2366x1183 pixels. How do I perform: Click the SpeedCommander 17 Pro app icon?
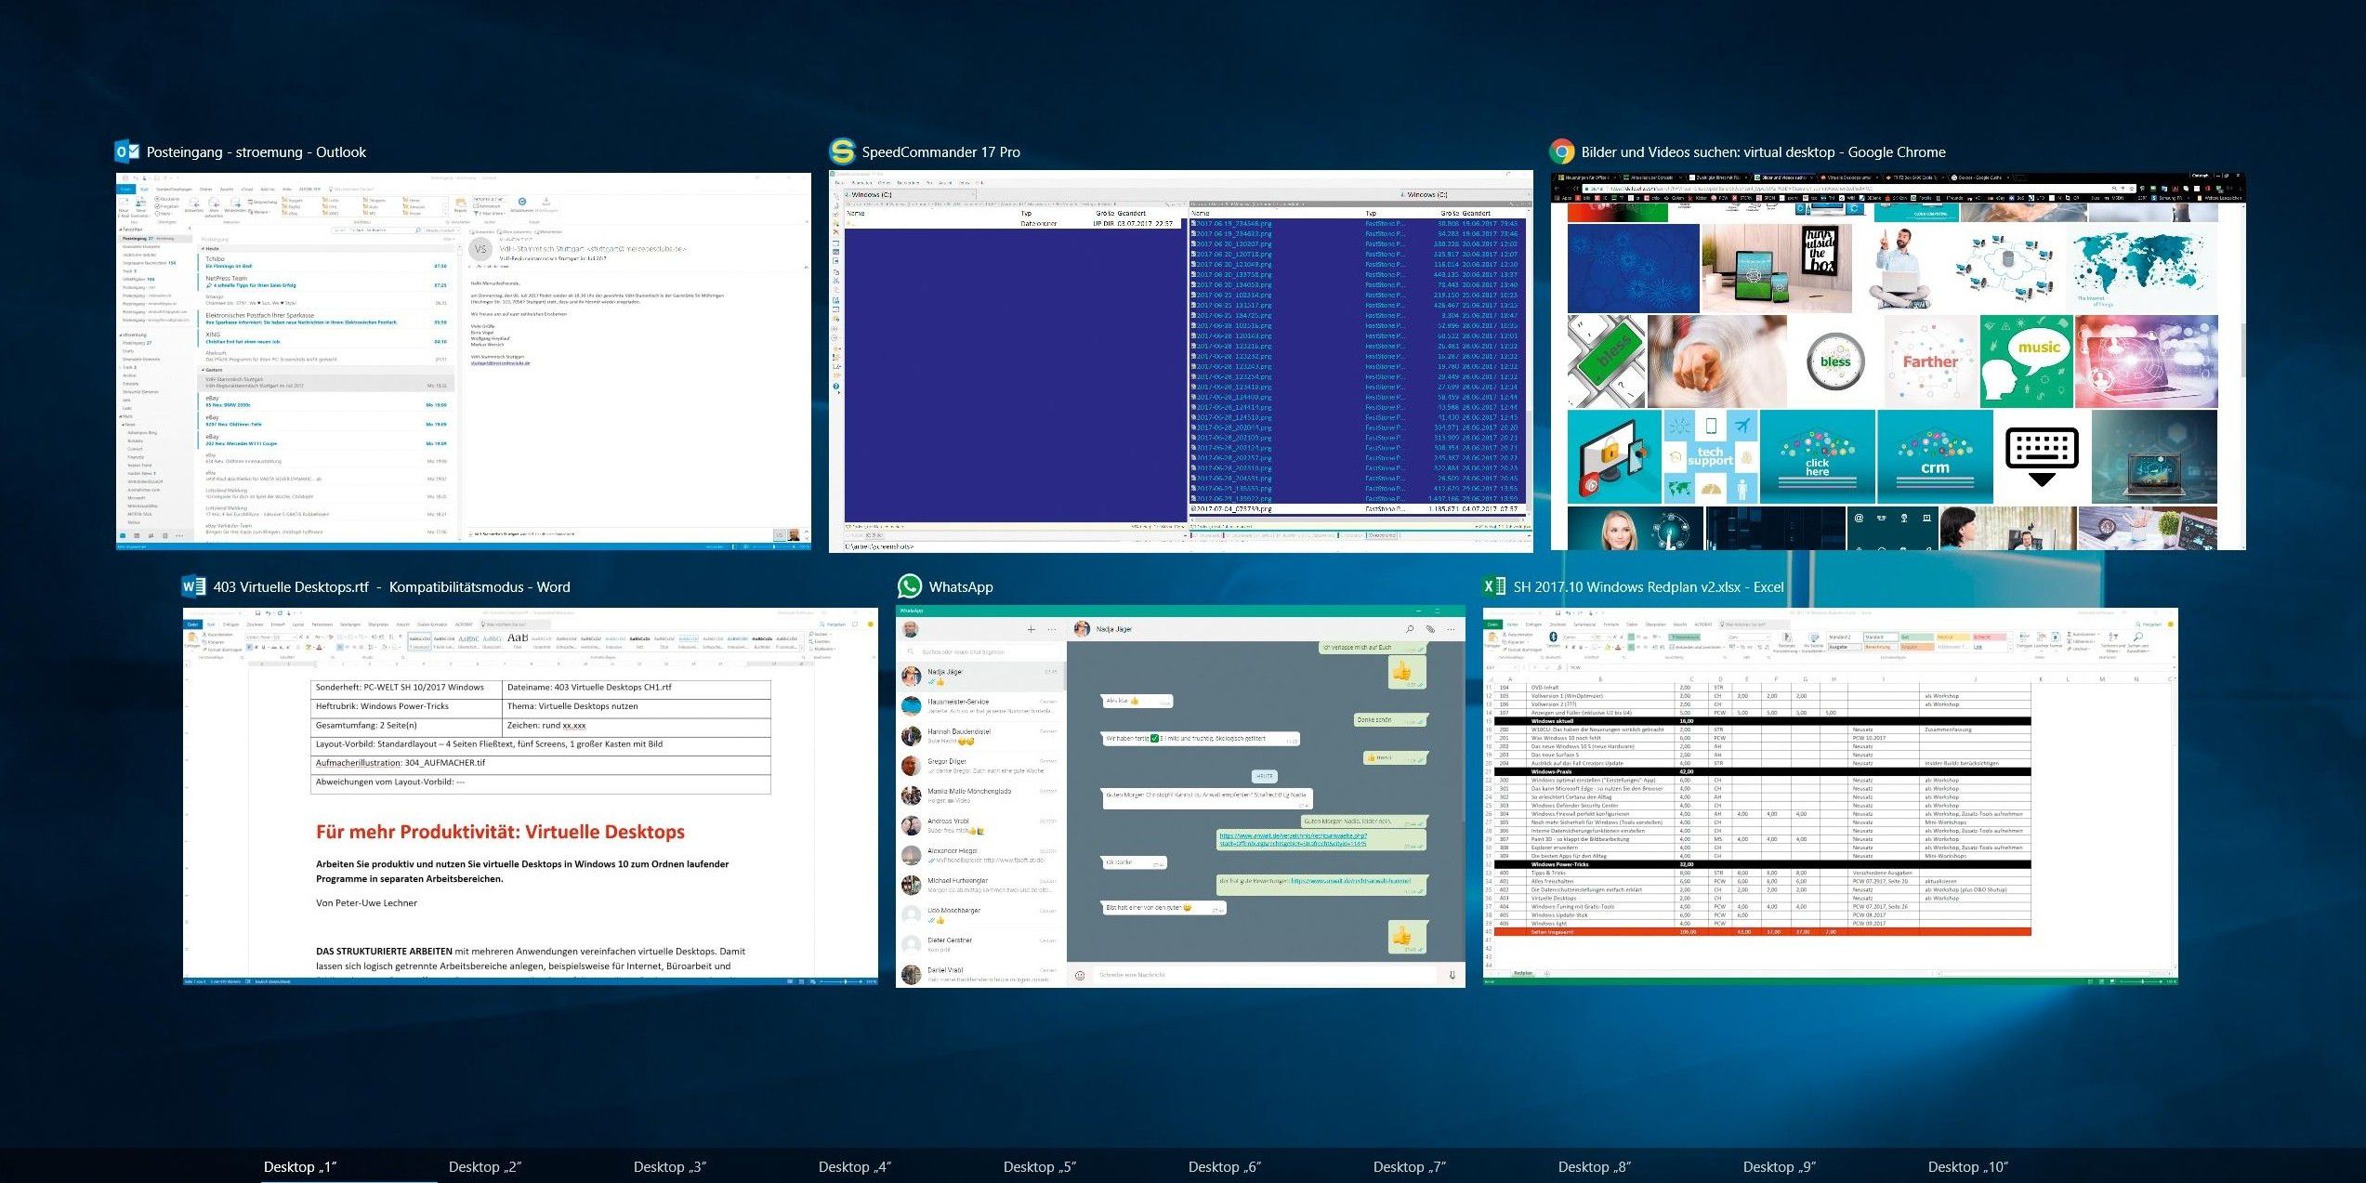click(x=841, y=151)
